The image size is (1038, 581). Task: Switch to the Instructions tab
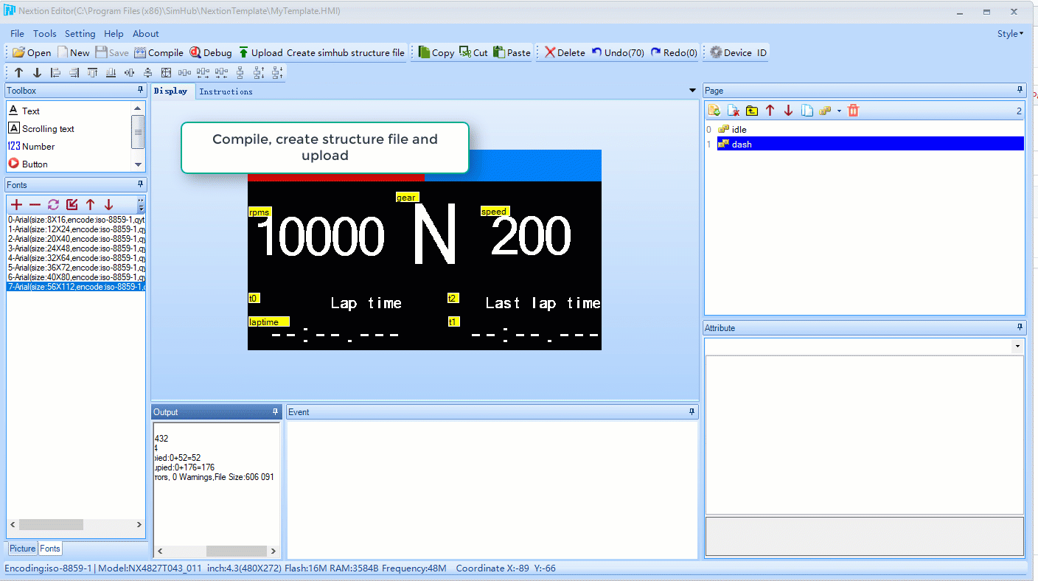pyautogui.click(x=226, y=91)
